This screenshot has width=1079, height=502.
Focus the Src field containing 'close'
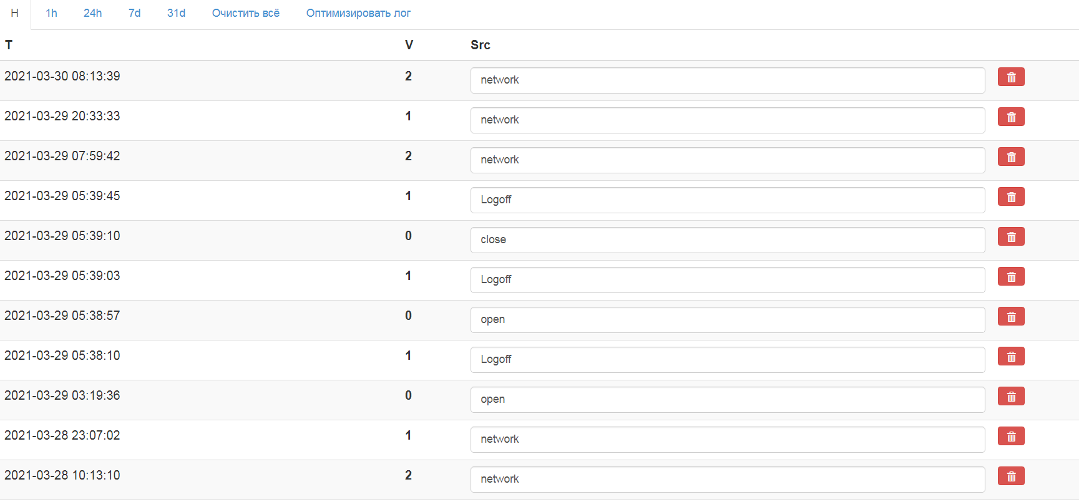point(727,240)
